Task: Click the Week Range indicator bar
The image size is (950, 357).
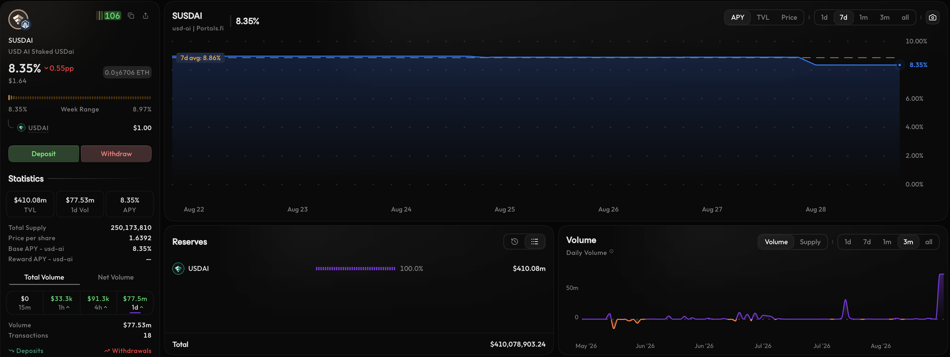Action: pyautogui.click(x=80, y=97)
